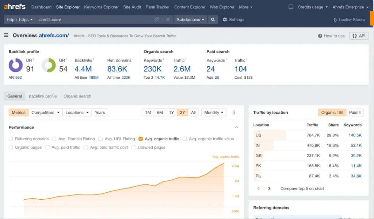Screen dimensions: 374x219
Task: Click the API button
Action: (359, 36)
